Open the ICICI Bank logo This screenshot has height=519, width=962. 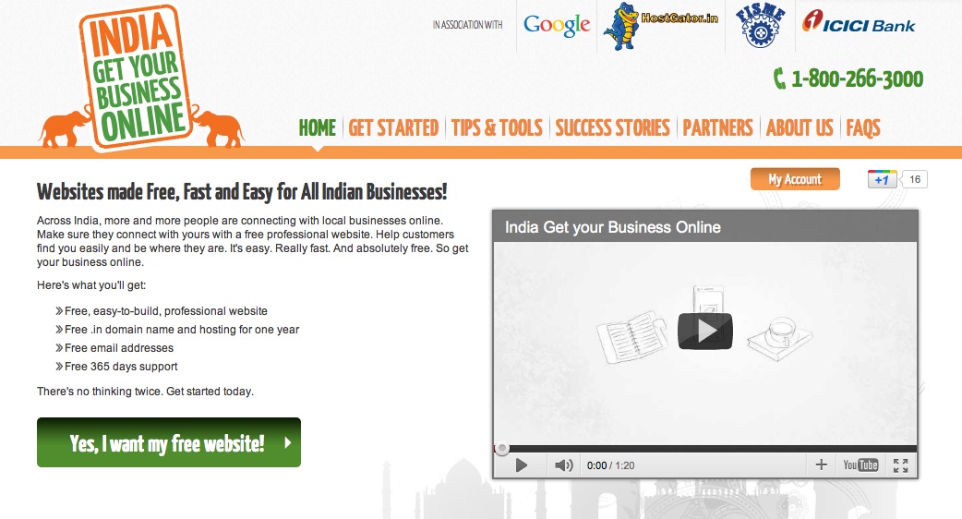click(859, 23)
